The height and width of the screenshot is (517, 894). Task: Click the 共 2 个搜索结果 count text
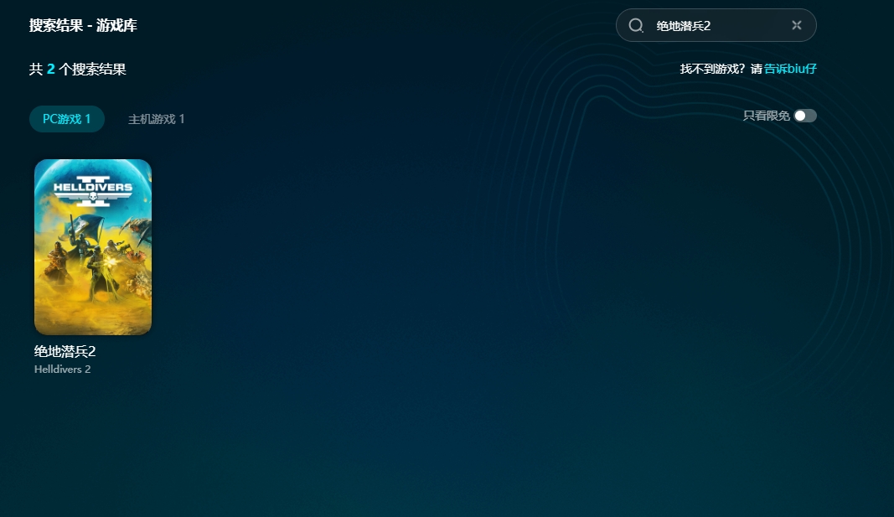click(78, 69)
